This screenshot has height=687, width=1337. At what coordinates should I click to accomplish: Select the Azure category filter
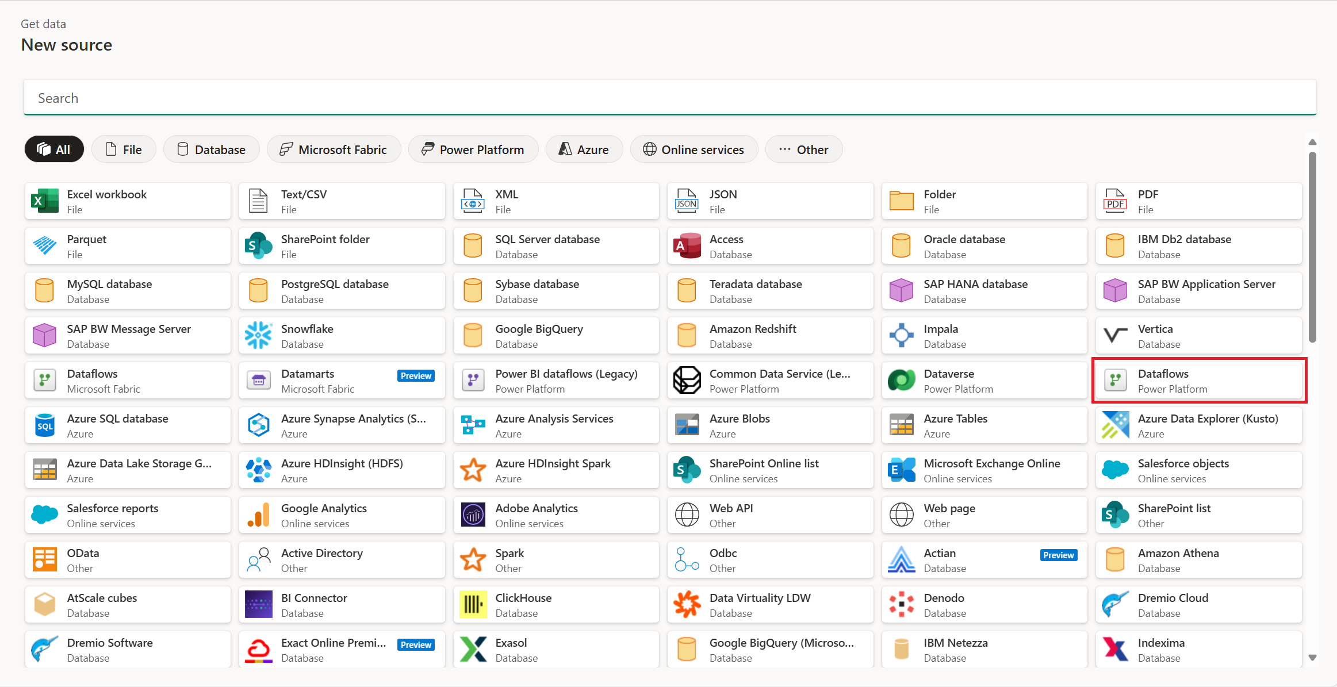tap(584, 149)
